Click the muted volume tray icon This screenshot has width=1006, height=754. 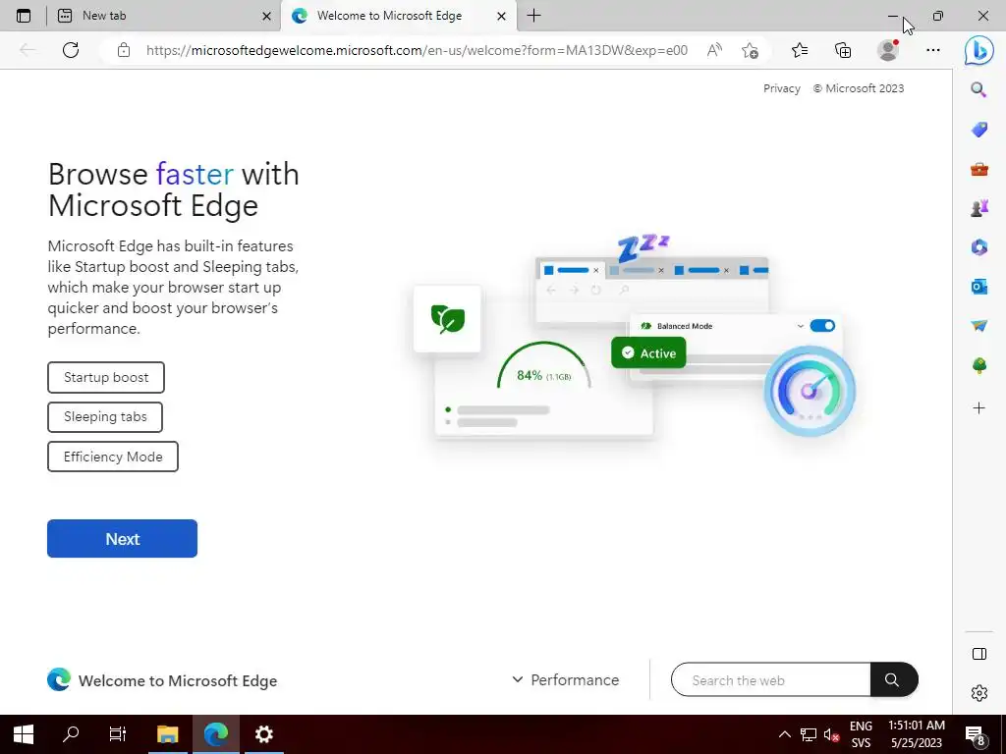click(831, 734)
